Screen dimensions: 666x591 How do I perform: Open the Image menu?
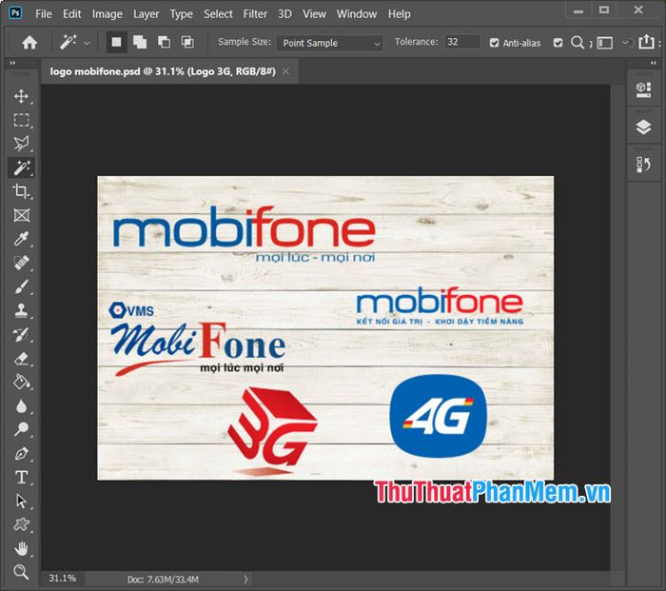107,14
